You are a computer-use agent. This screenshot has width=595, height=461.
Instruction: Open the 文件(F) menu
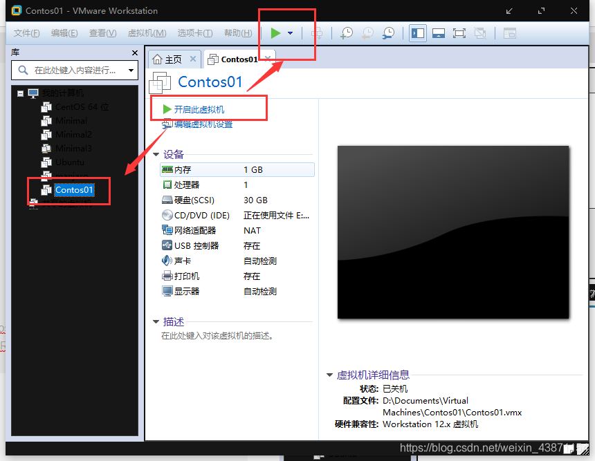point(26,33)
